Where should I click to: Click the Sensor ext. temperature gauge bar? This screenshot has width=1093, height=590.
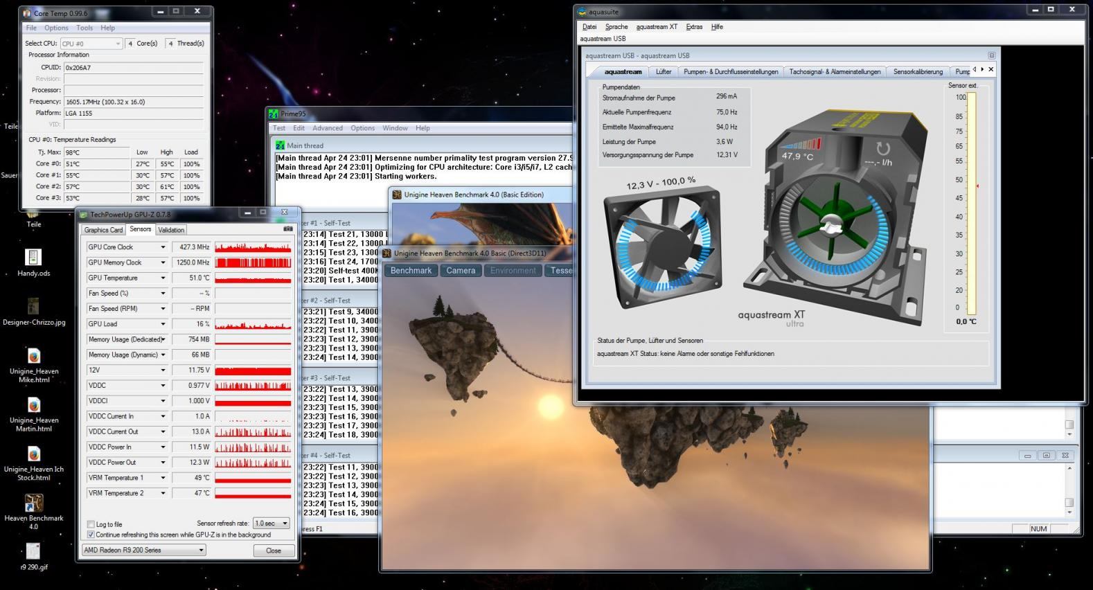(972, 204)
